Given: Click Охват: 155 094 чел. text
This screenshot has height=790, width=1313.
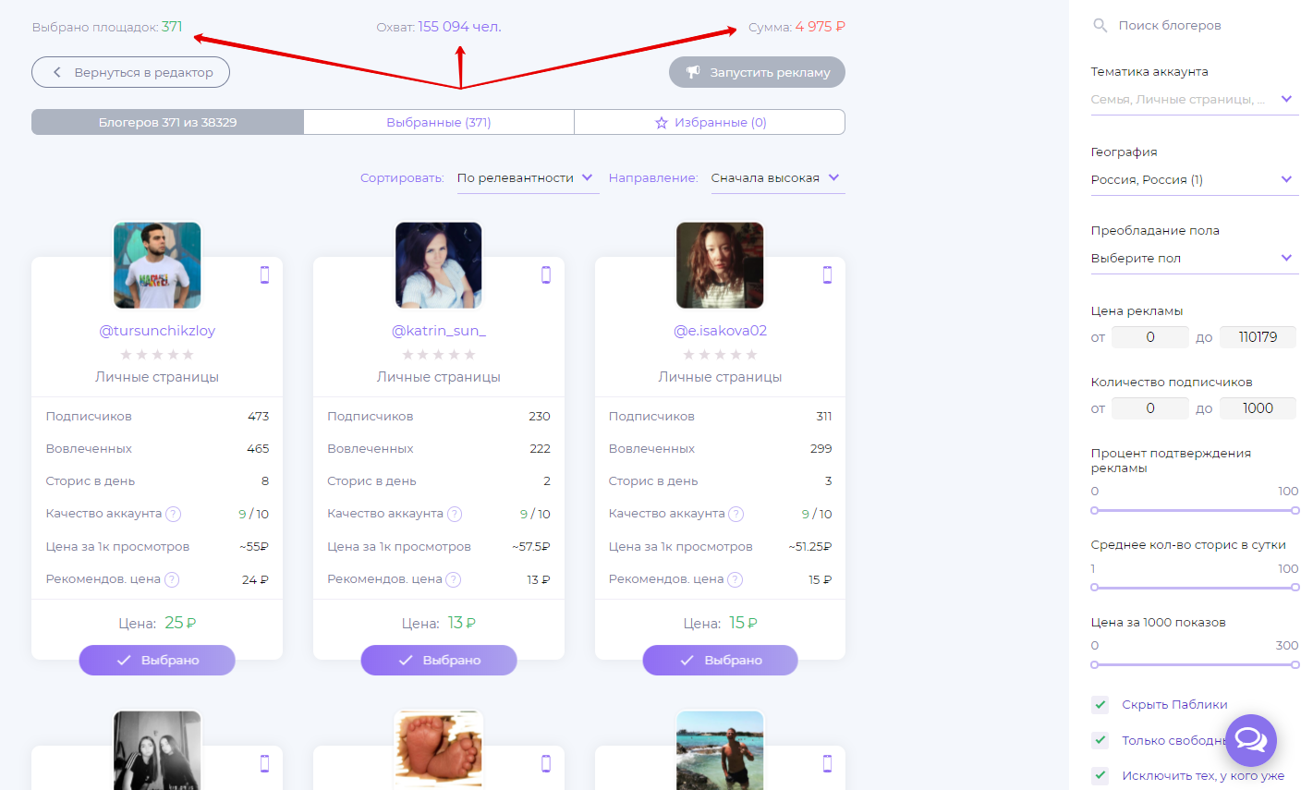Looking at the screenshot, I should pos(439,27).
